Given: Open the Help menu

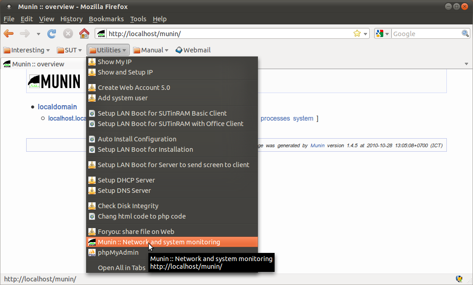Looking at the screenshot, I should 160,19.
